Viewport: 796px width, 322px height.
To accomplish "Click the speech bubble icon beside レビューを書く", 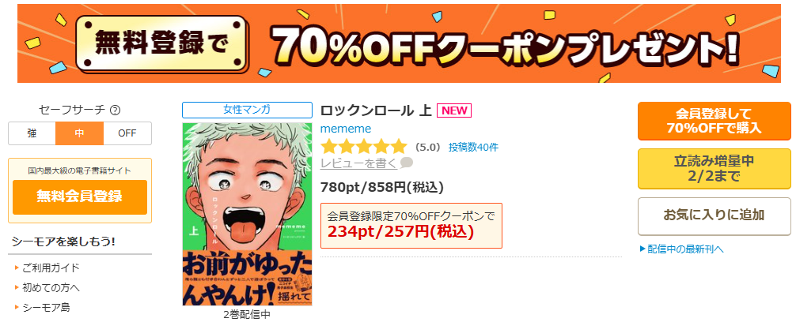I will coord(407,163).
